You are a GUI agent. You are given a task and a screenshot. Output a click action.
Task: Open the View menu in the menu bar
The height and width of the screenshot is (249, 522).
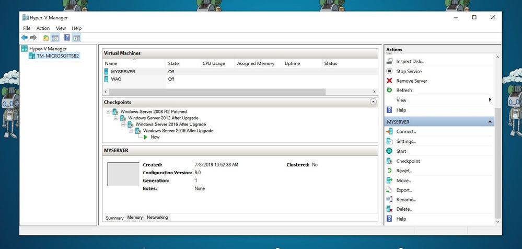[x=61, y=28]
